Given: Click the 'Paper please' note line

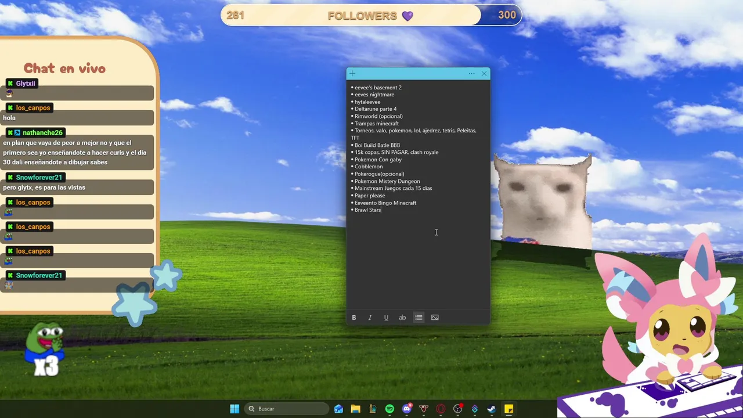Looking at the screenshot, I should [x=370, y=196].
